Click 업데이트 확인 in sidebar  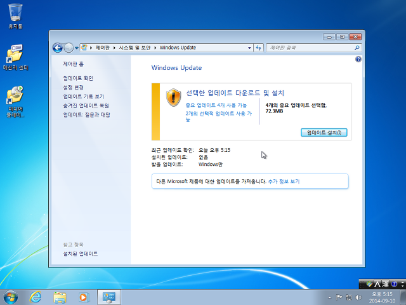(x=78, y=78)
